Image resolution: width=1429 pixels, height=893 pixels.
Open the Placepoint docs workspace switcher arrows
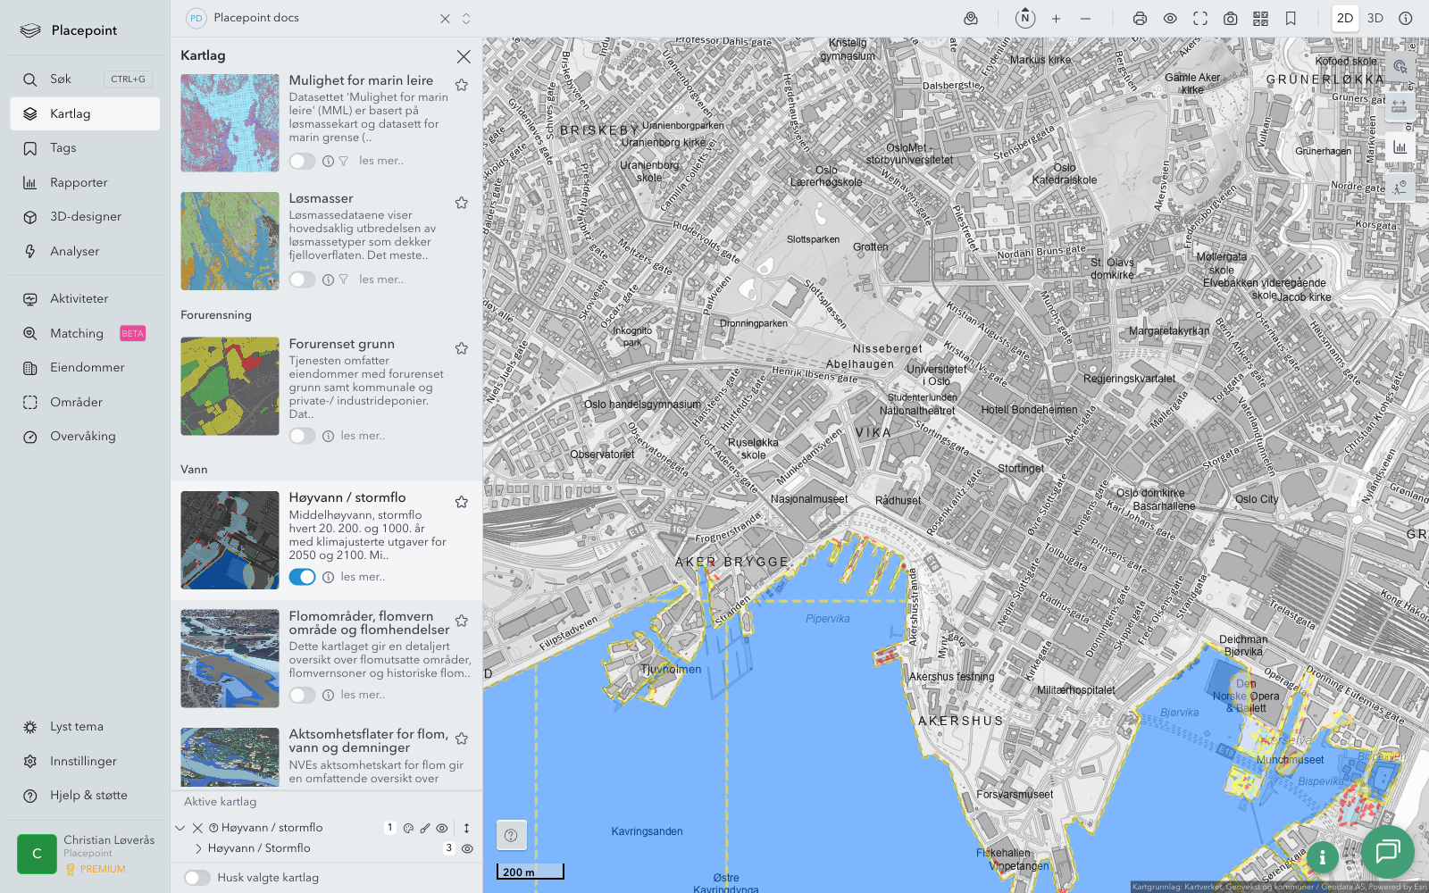point(466,19)
